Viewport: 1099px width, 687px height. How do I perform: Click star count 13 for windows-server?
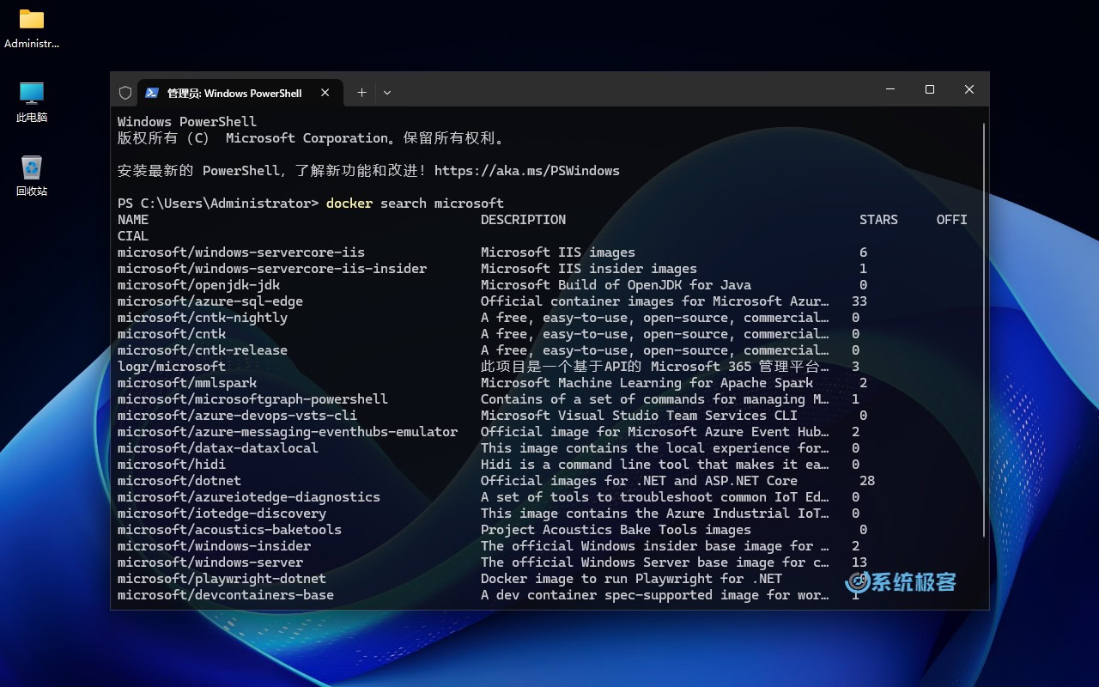point(859,562)
